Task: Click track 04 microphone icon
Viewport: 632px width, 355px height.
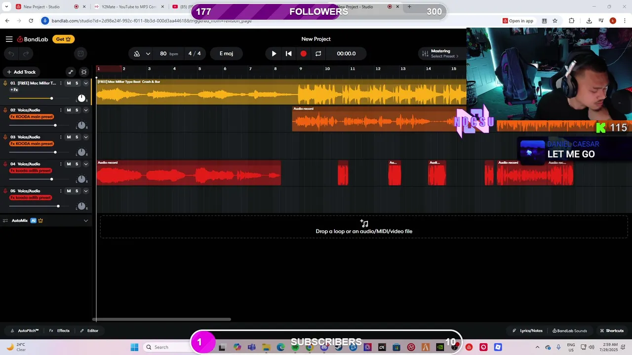Action: pos(5,164)
